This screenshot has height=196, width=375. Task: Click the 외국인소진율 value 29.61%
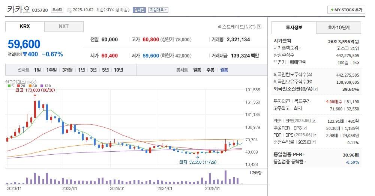point(351,89)
